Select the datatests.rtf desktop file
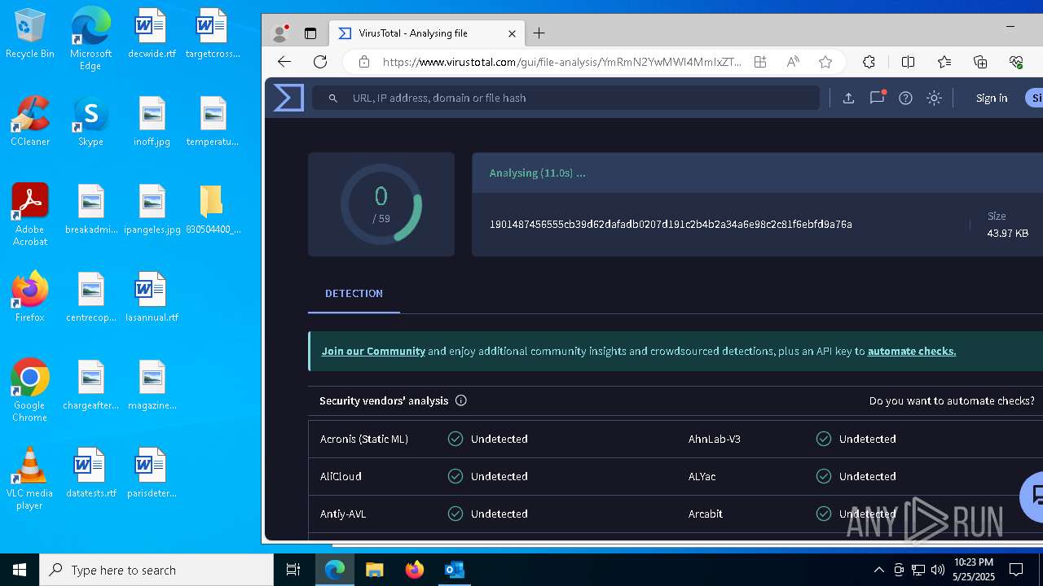The height and width of the screenshot is (586, 1043). (90, 473)
